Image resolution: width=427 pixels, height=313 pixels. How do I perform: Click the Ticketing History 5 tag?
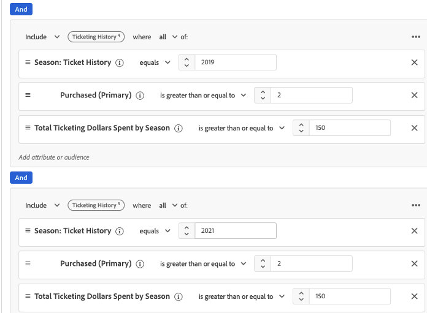point(96,206)
